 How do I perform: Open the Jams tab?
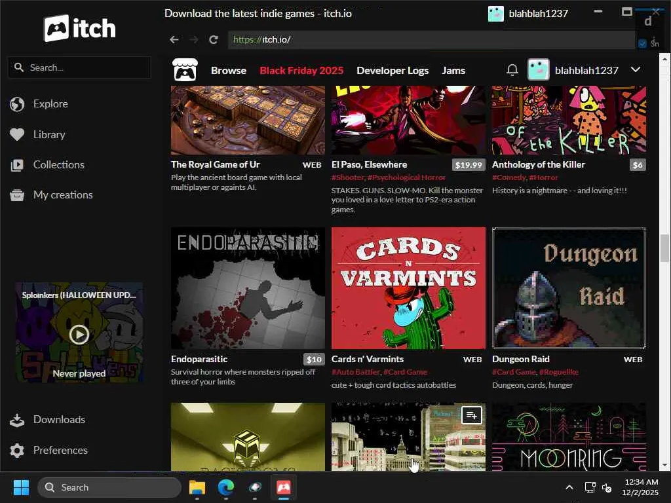click(x=453, y=70)
